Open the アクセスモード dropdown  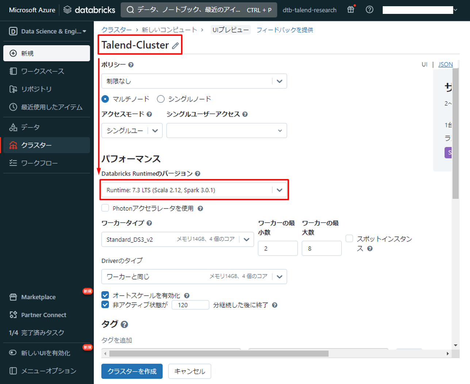click(x=132, y=130)
